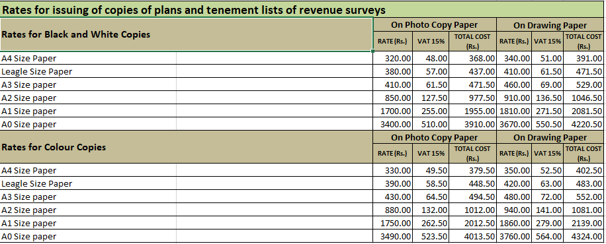
Task: Click the VAT value 510.00
Action: click(431, 124)
